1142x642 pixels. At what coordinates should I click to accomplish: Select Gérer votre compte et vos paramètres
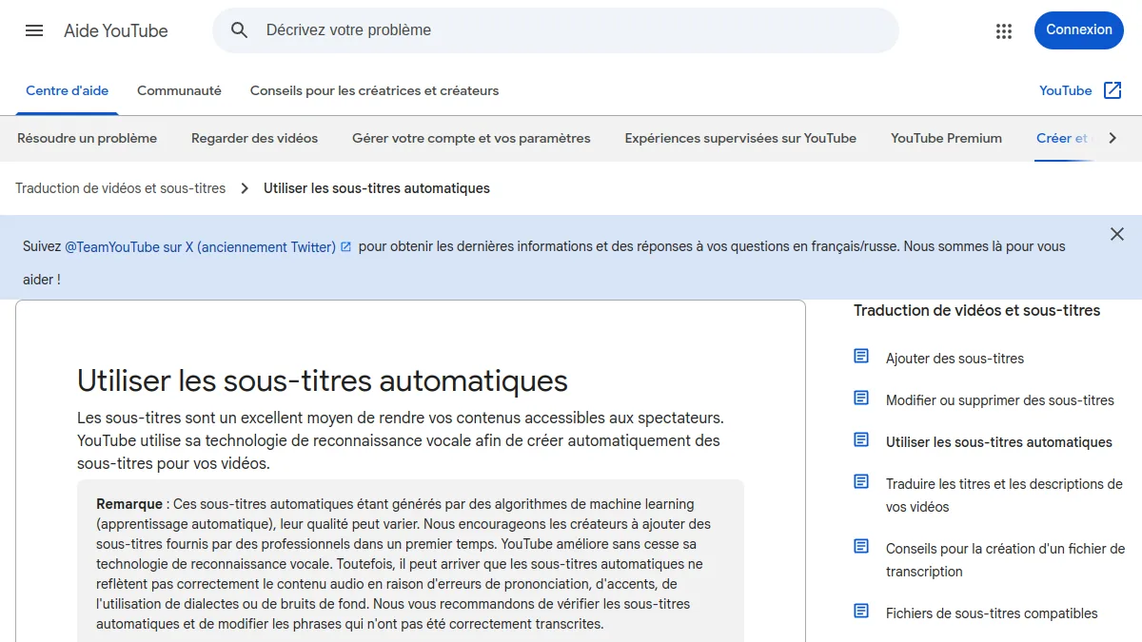coord(471,138)
